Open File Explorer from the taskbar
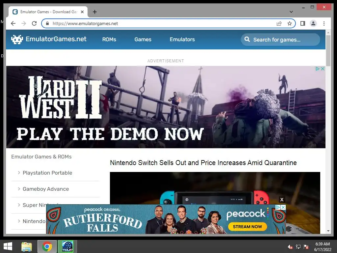The width and height of the screenshot is (337, 253). pyautogui.click(x=27, y=246)
